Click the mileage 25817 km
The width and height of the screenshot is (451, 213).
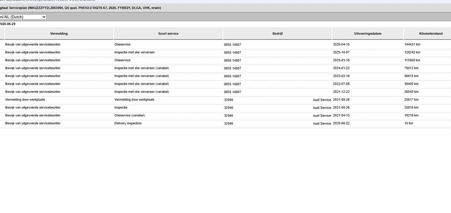click(x=411, y=100)
